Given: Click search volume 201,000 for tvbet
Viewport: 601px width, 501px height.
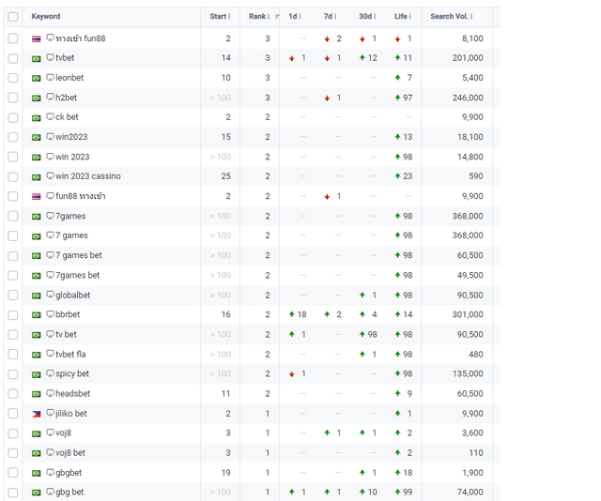Looking at the screenshot, I should [x=468, y=58].
